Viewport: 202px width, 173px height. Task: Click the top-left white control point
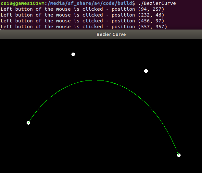point(73,55)
